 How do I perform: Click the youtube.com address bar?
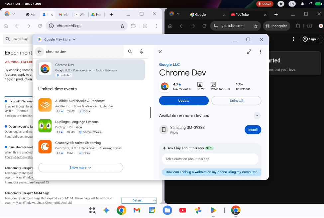[235, 26]
